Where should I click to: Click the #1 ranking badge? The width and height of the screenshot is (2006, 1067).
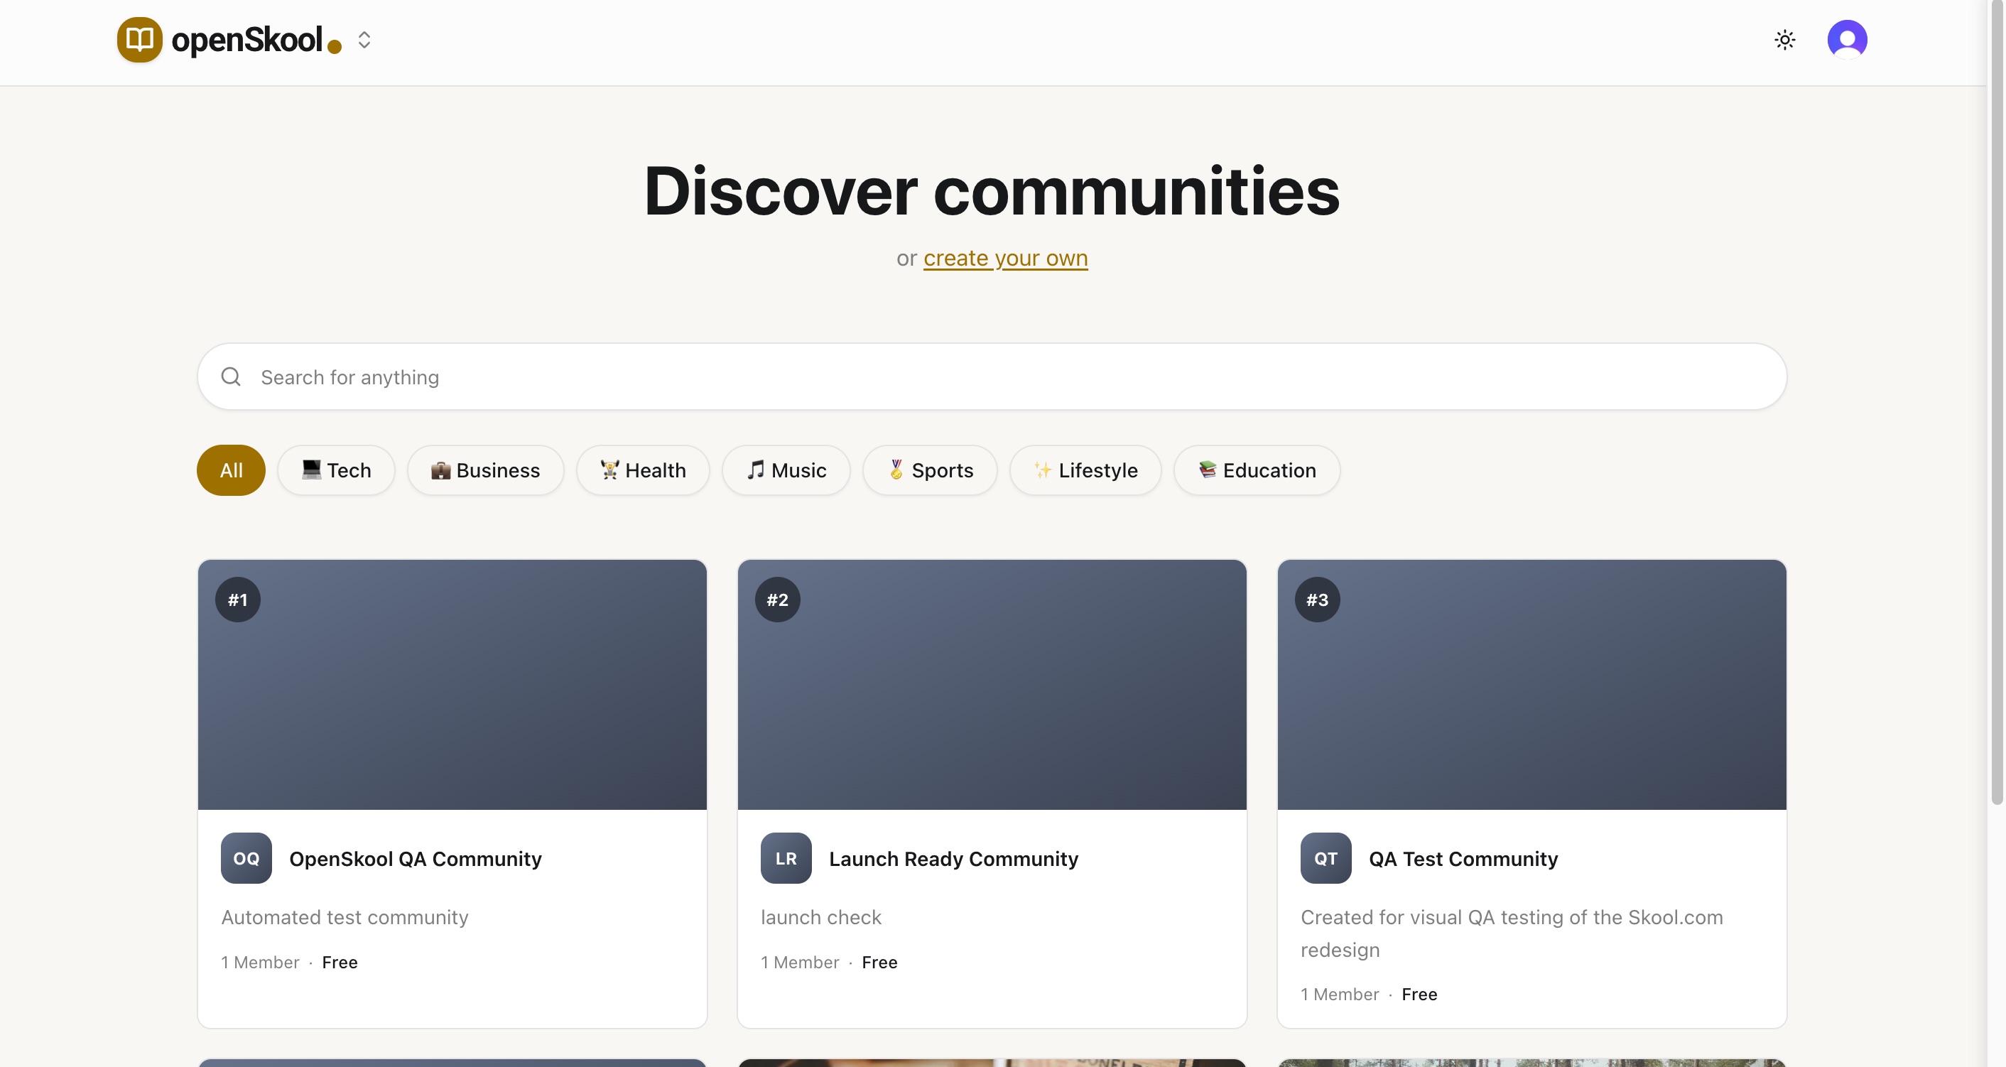237,599
